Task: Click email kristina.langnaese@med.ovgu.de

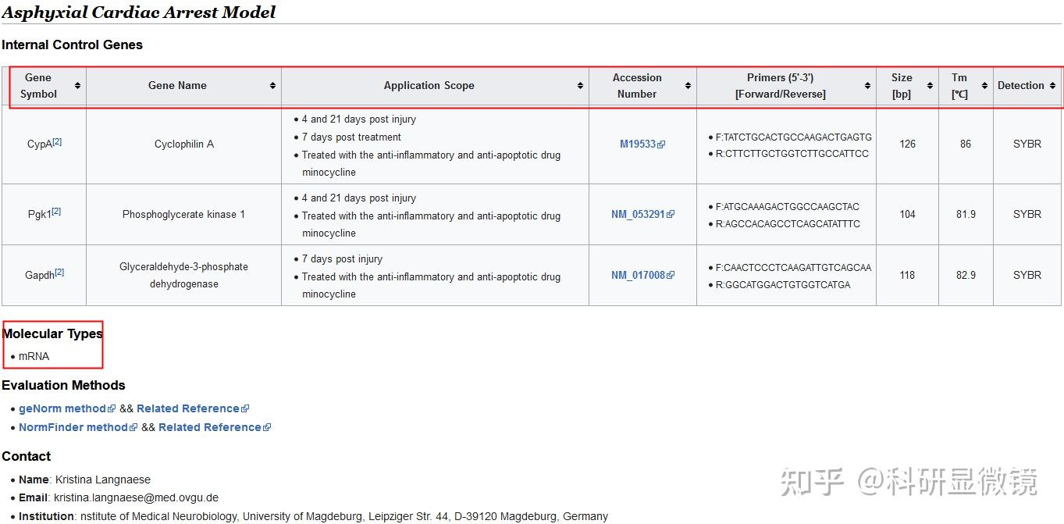Action: pyautogui.click(x=136, y=497)
